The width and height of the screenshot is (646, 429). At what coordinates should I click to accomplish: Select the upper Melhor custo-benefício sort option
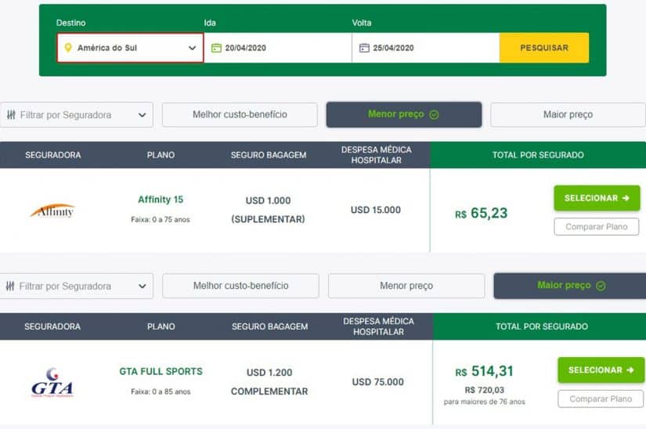[240, 115]
